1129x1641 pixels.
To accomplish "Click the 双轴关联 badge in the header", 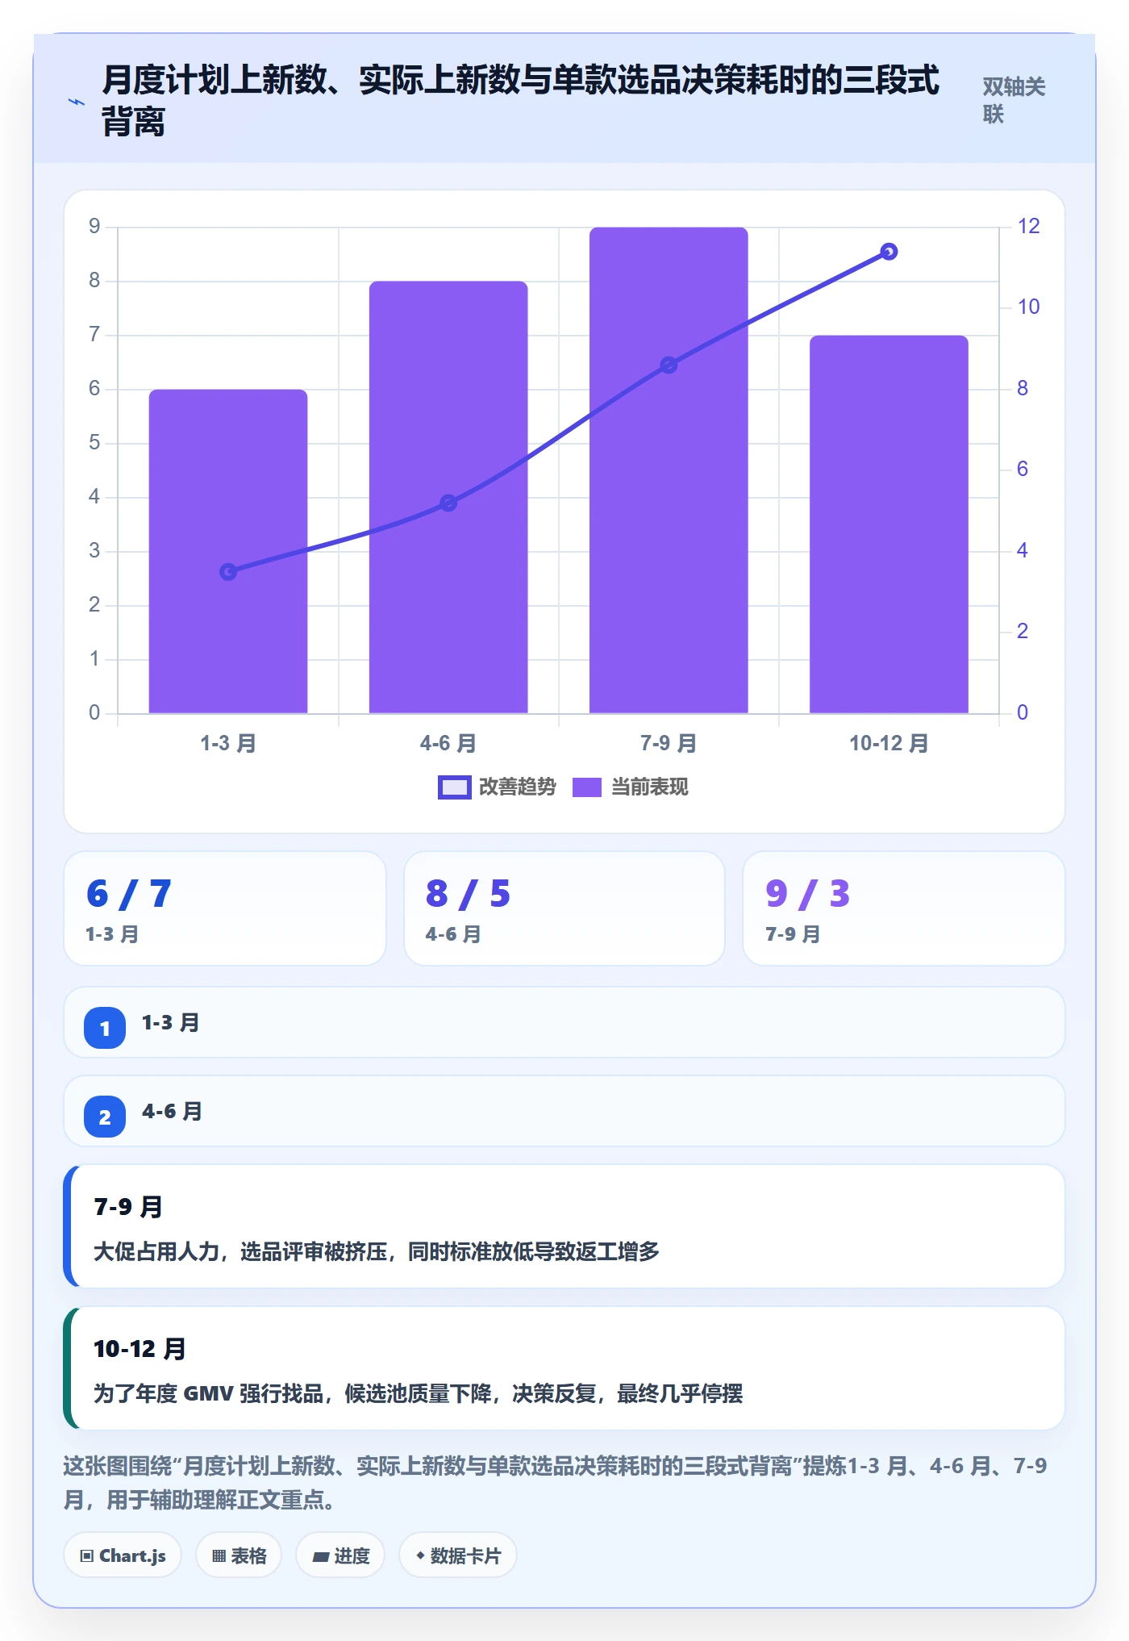I will tap(1014, 100).
